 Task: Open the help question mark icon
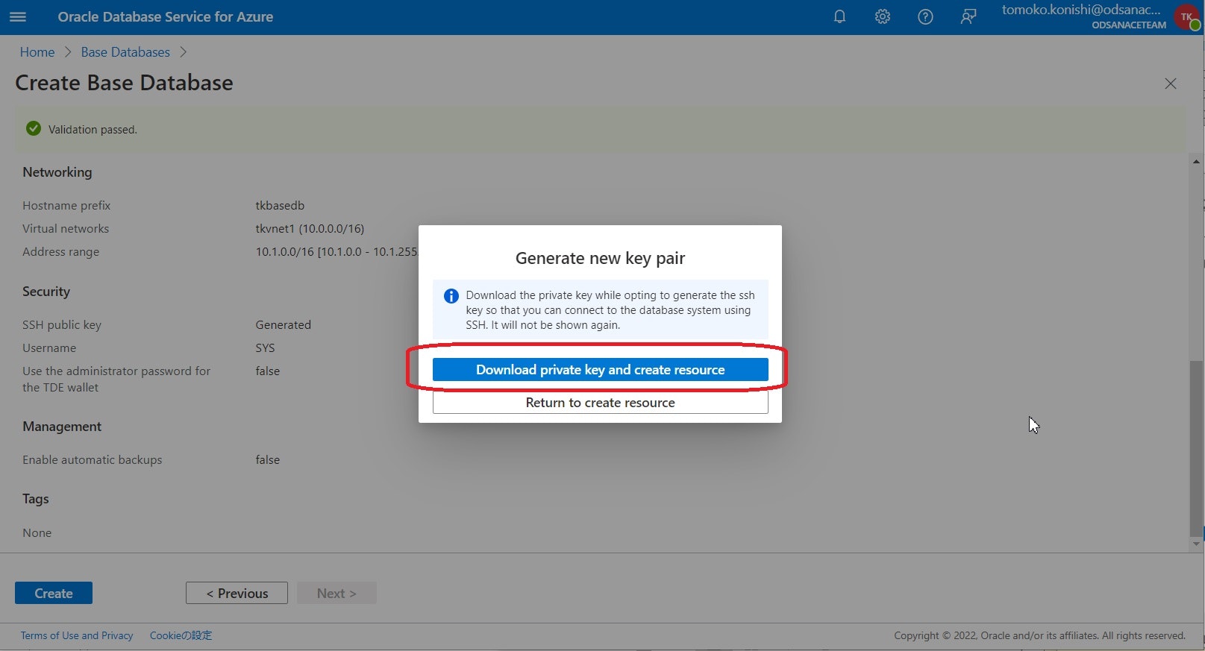point(925,16)
